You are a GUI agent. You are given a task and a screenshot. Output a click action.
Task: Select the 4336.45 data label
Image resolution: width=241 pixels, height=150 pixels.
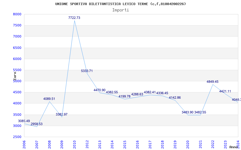pyautogui.click(x=162, y=93)
